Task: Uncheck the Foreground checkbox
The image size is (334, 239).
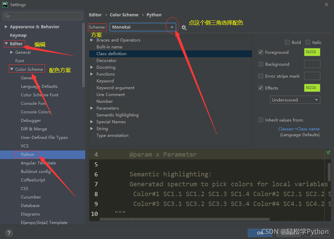Action: pos(261,52)
